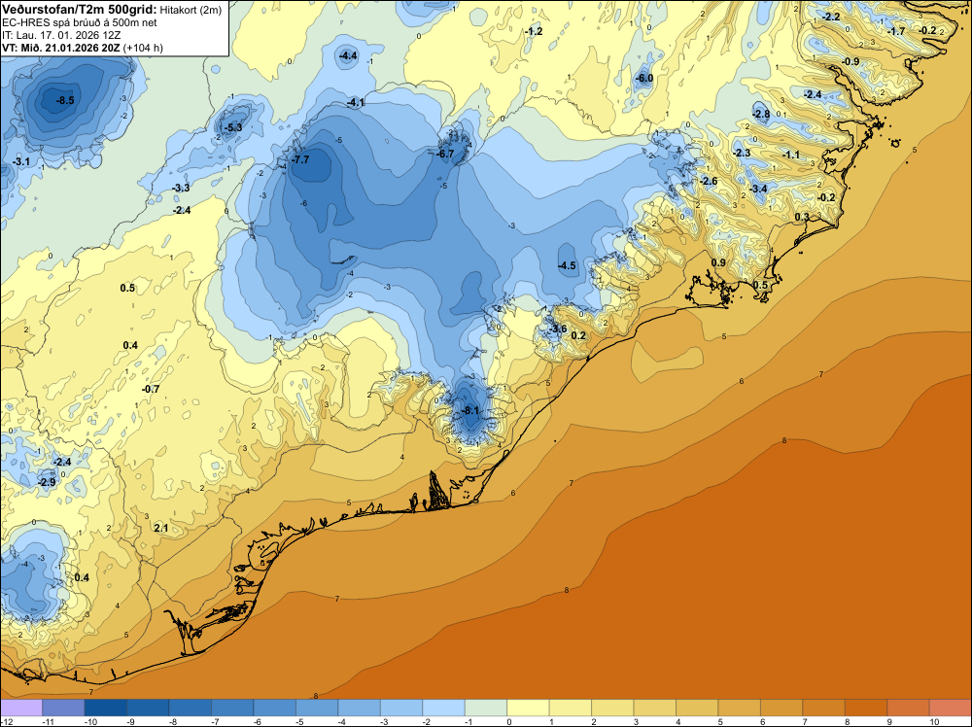This screenshot has width=972, height=727.
Task: Click the '0.9' temperature label
Action: [718, 262]
